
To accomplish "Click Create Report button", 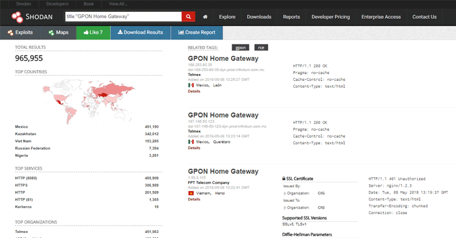I will point(197,33).
